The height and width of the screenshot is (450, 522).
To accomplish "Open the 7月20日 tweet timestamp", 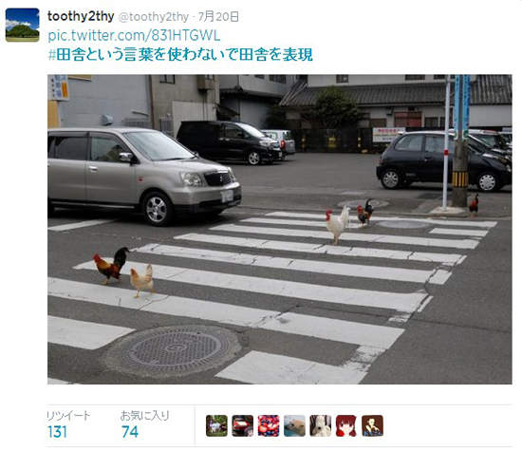I will [218, 17].
